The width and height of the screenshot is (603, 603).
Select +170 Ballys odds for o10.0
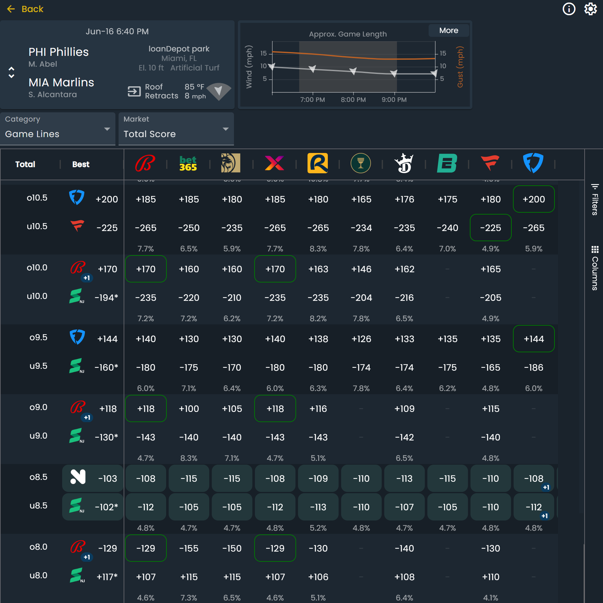click(x=146, y=269)
